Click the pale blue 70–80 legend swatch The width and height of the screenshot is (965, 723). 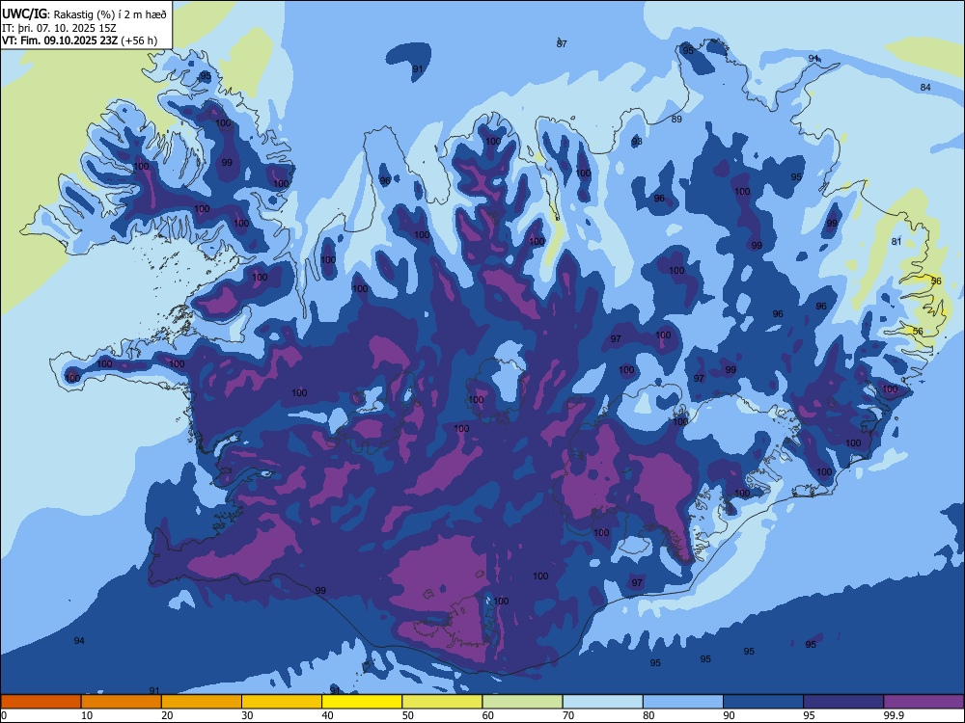tap(602, 702)
